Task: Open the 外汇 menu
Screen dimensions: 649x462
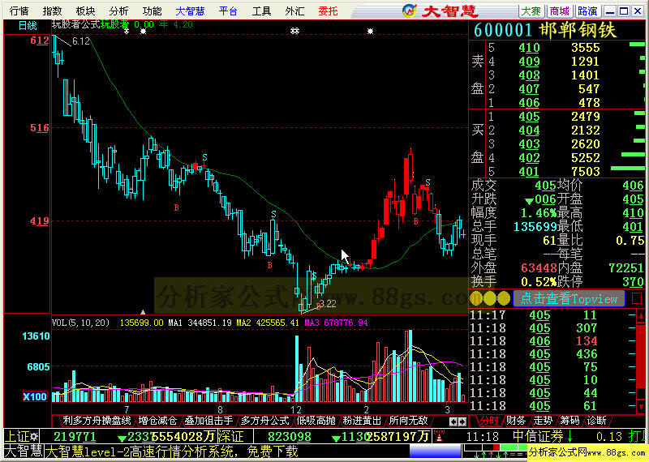Action: point(294,11)
